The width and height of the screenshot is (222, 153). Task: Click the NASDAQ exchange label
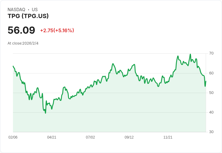(x=16, y=10)
